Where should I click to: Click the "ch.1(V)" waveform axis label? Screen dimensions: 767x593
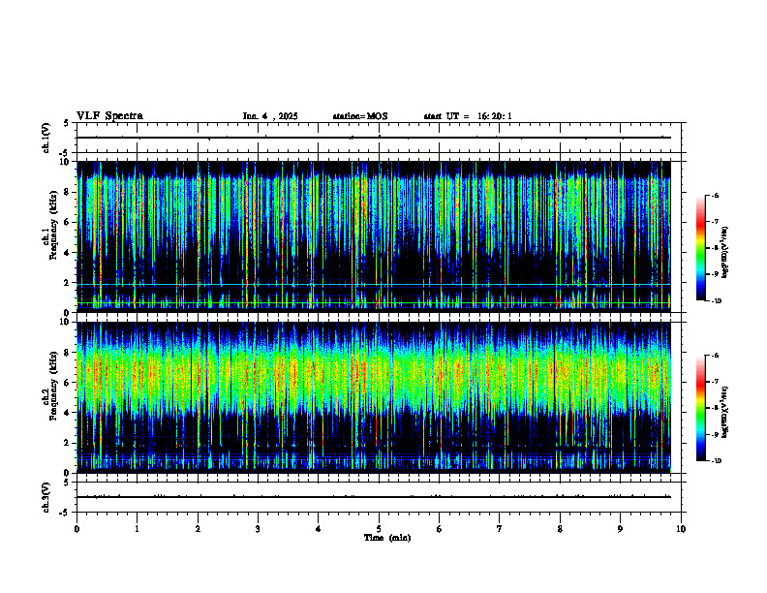(x=46, y=138)
